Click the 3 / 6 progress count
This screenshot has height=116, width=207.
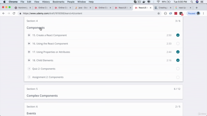point(178,21)
